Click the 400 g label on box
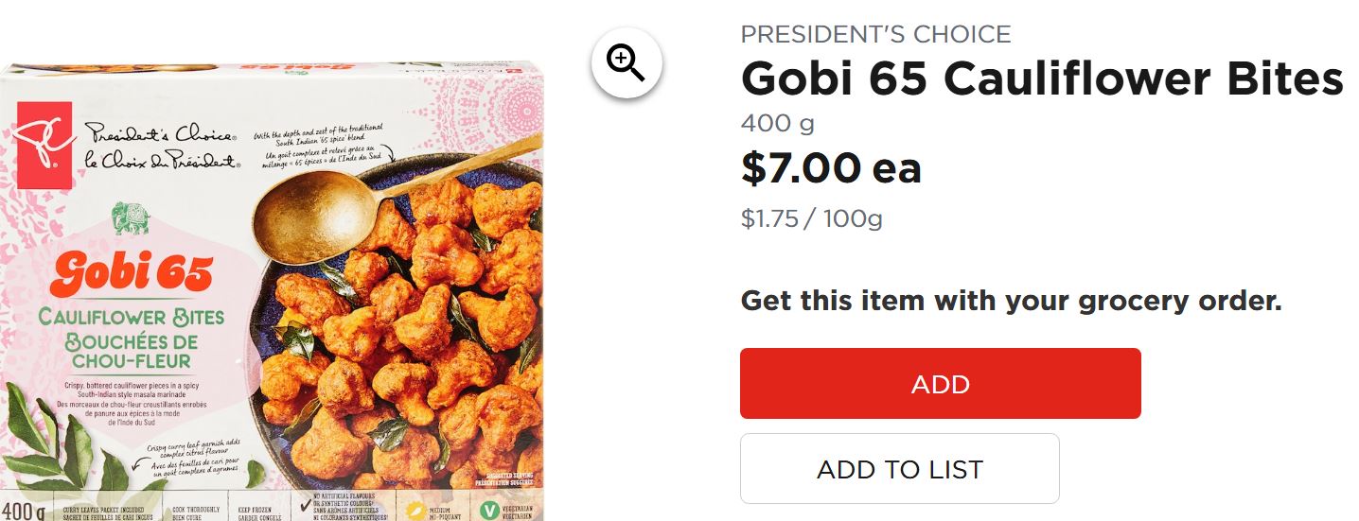This screenshot has width=1359, height=521. click(22, 511)
